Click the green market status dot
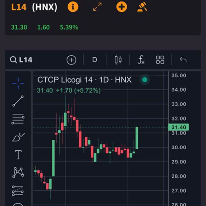 [x=145, y=80]
